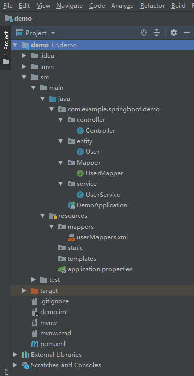This screenshot has height=376, width=194.
Task: Click the mvnw file icon
Action: [35, 323]
